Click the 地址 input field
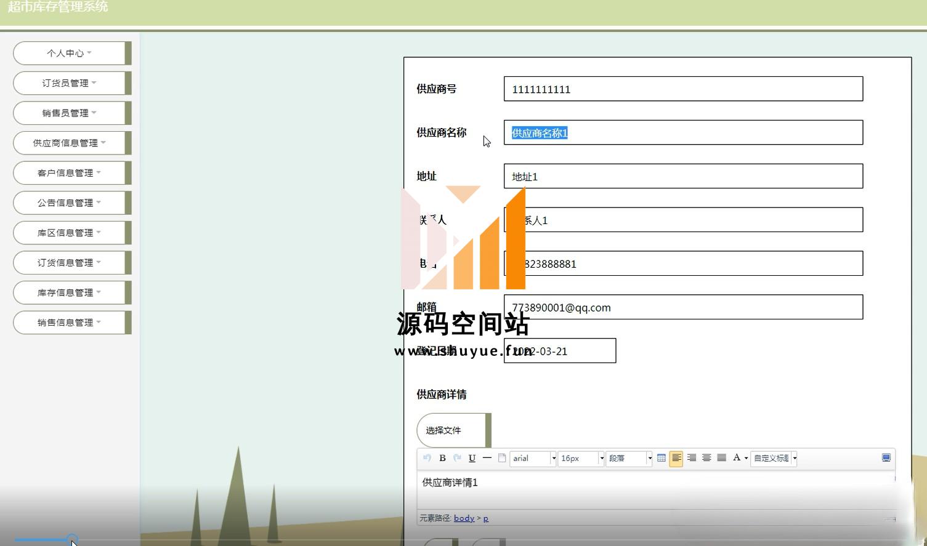The width and height of the screenshot is (927, 546). [683, 176]
